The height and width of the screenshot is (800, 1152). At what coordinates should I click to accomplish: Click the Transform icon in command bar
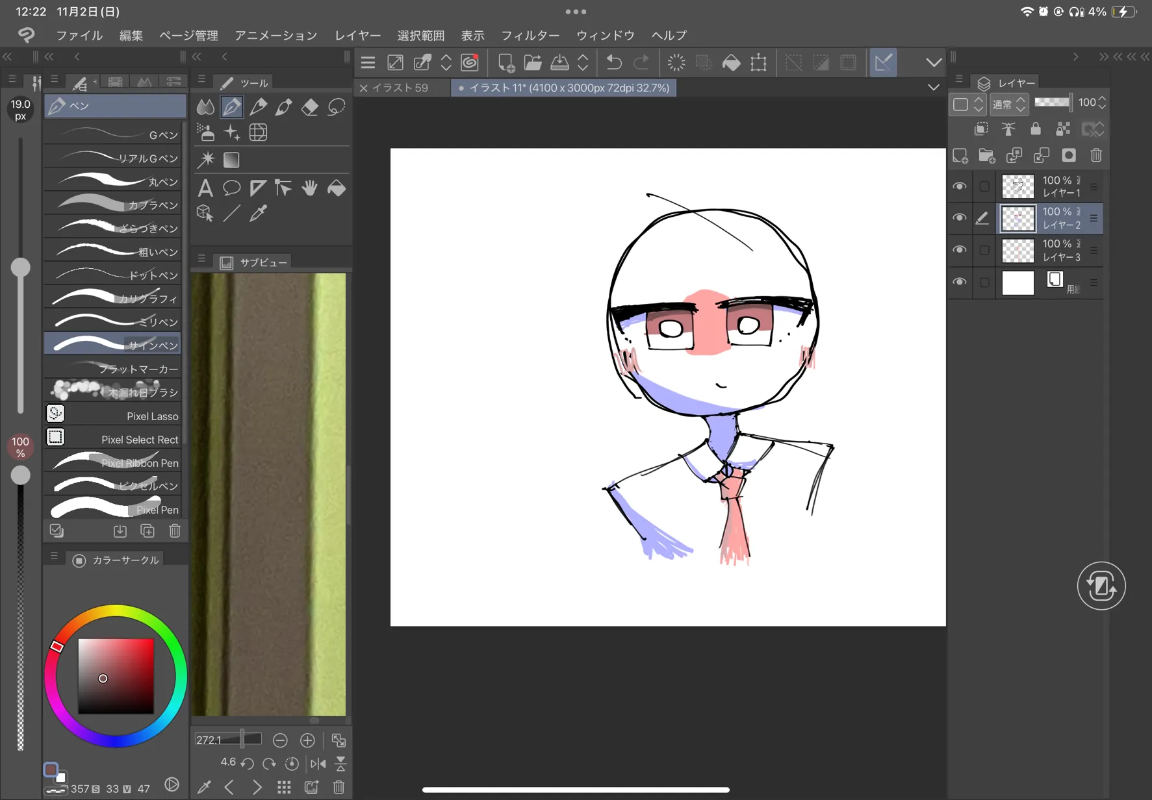tap(758, 62)
